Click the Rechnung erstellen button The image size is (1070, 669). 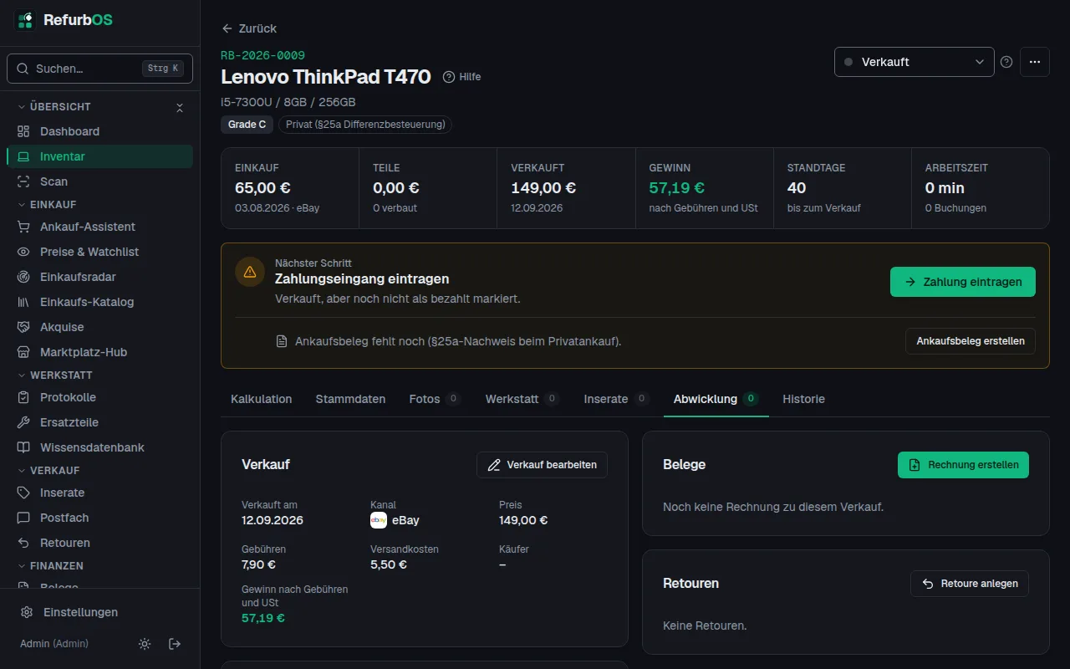point(963,465)
